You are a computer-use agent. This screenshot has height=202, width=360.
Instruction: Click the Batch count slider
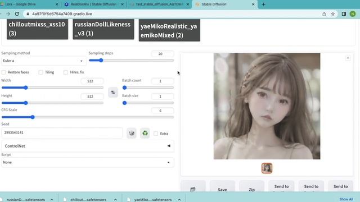148,88
